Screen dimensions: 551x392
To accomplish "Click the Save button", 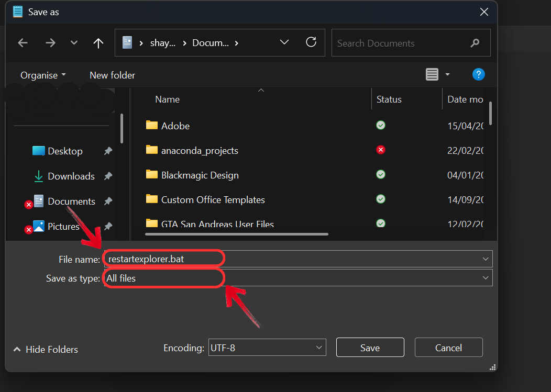I will point(370,347).
